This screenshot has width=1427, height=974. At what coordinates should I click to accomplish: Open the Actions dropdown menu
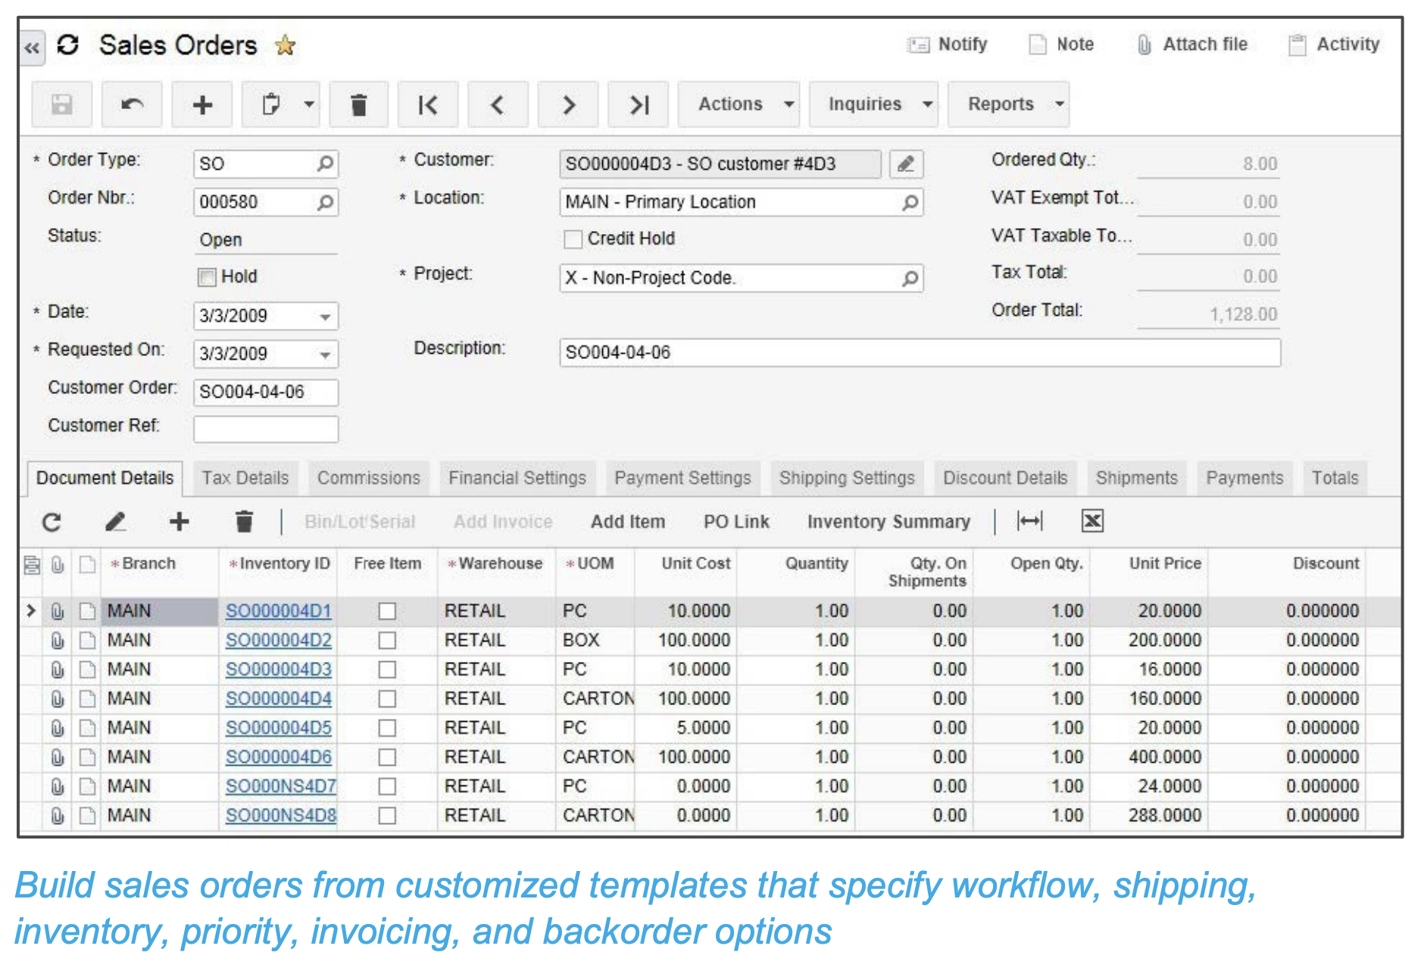[x=738, y=105]
